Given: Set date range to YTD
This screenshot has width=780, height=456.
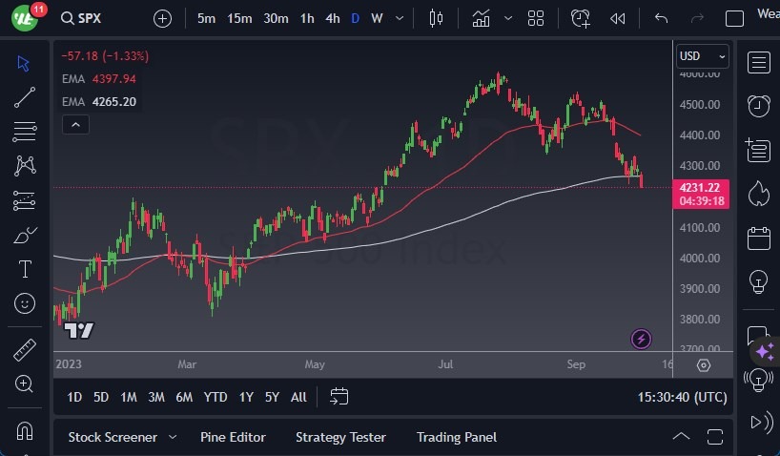Looking at the screenshot, I should click(216, 397).
